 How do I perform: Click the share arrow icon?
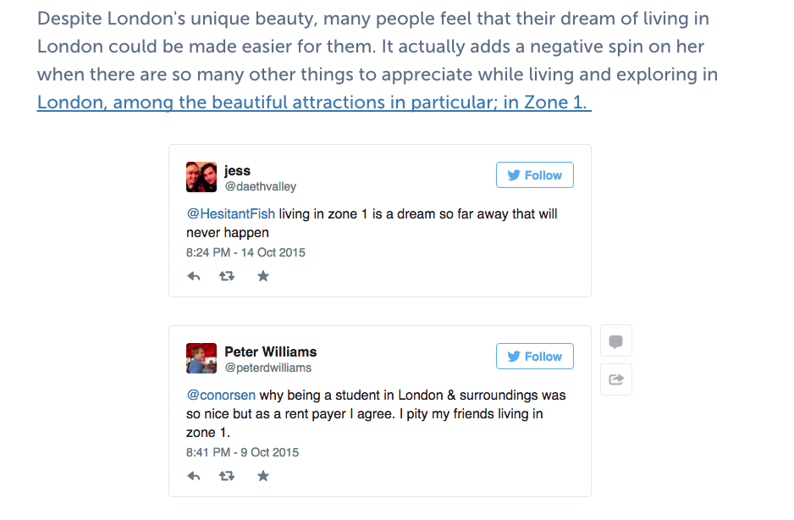pos(616,379)
